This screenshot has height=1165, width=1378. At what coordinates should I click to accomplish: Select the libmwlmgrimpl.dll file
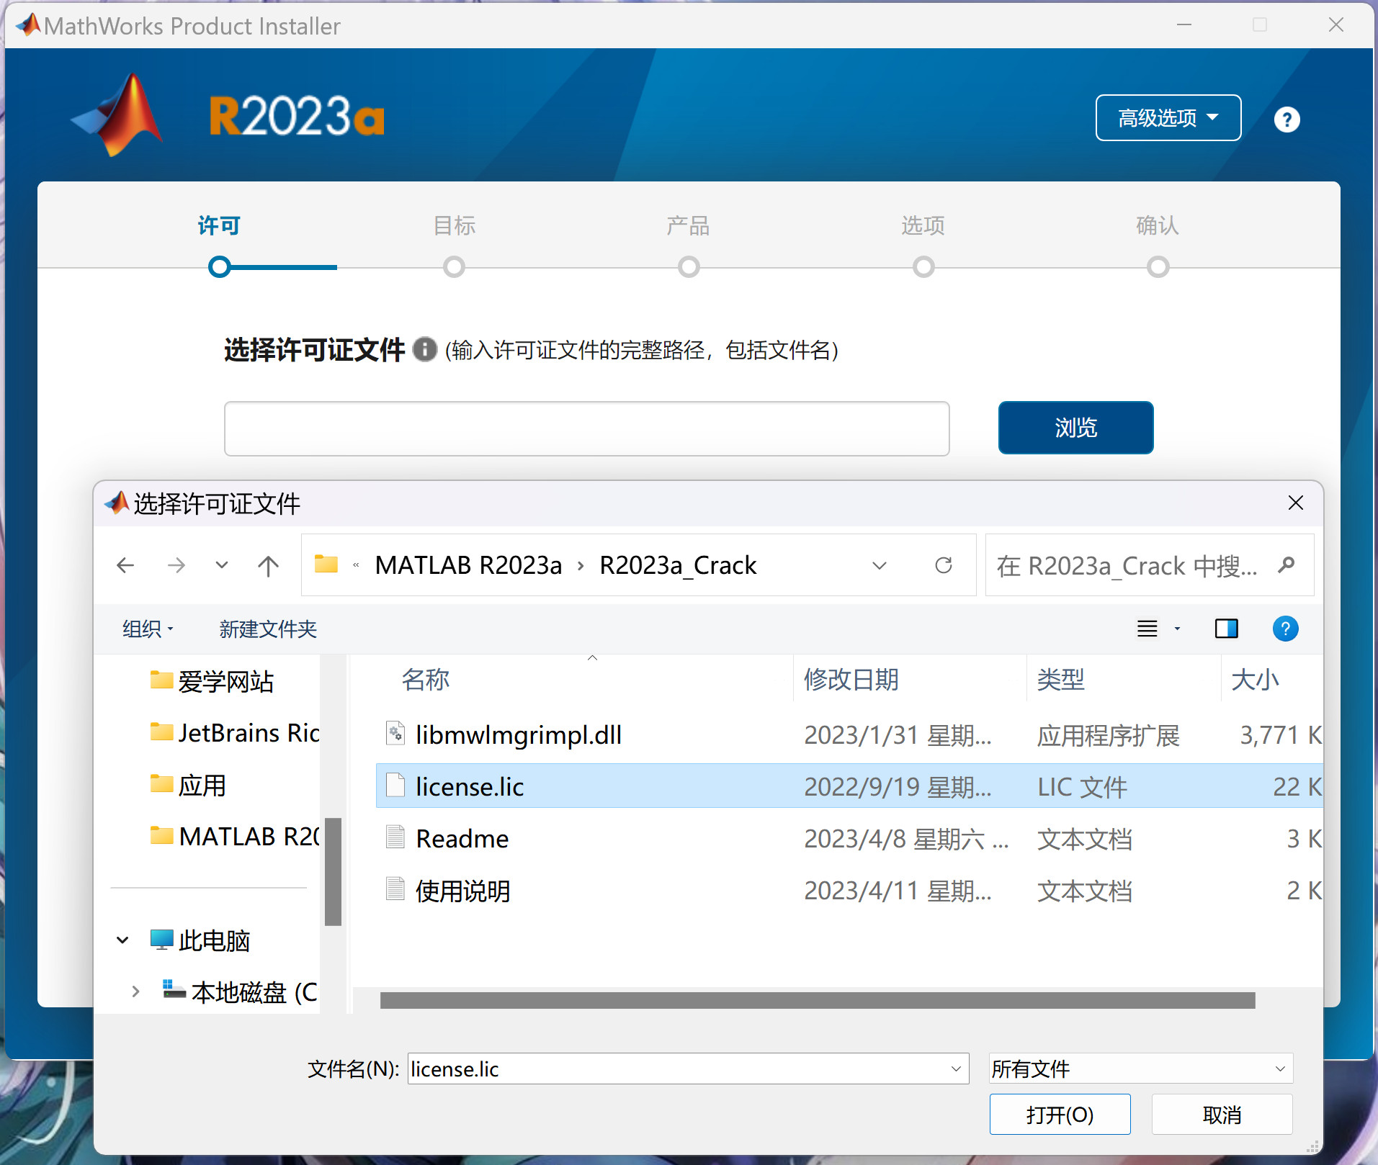(x=518, y=735)
